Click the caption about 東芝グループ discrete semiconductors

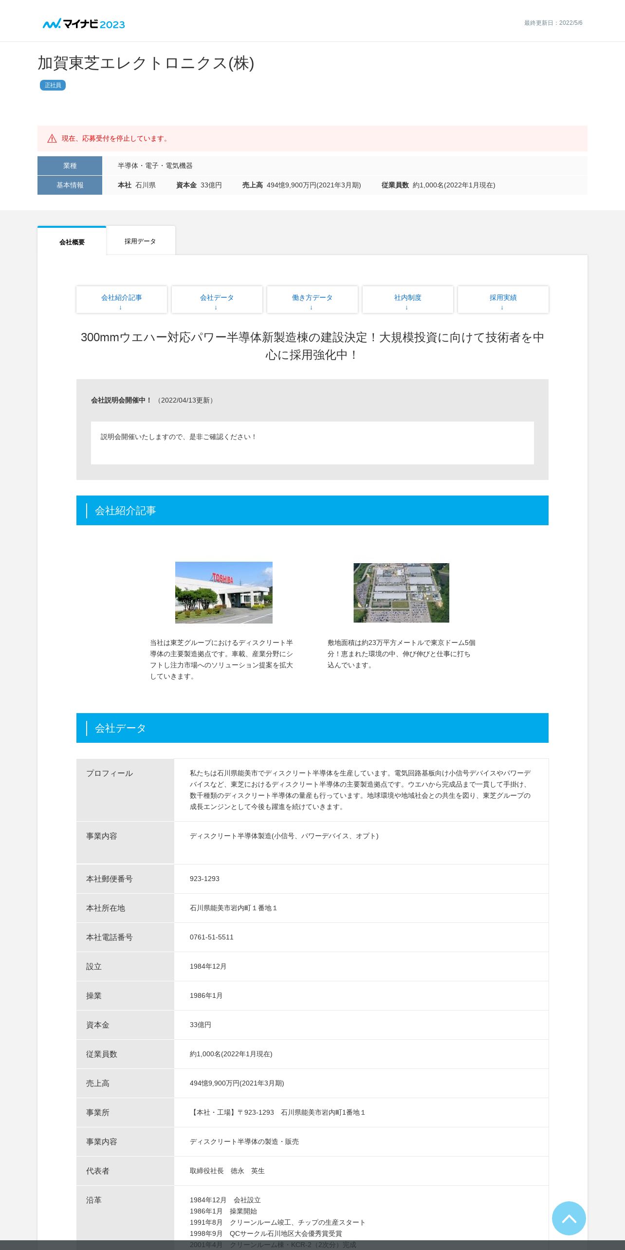tap(221, 660)
